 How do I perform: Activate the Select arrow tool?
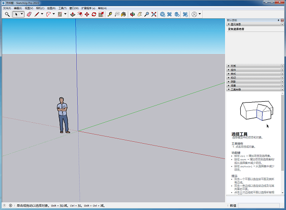[x=17, y=14]
